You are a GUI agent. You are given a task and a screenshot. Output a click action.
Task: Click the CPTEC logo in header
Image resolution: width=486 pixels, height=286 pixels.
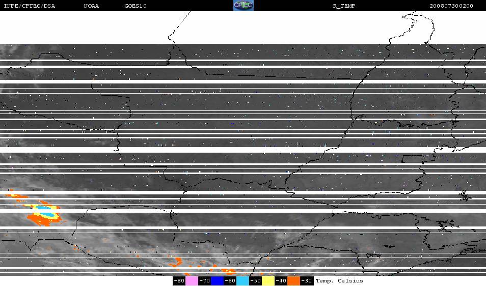(x=244, y=6)
